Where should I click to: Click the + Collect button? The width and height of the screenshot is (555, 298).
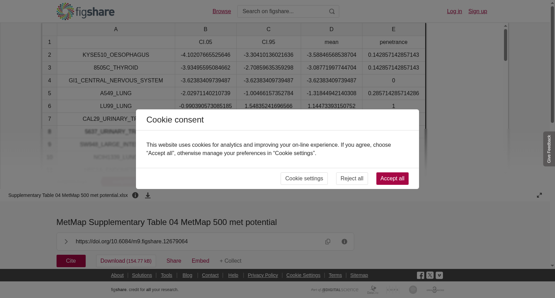[x=230, y=261]
